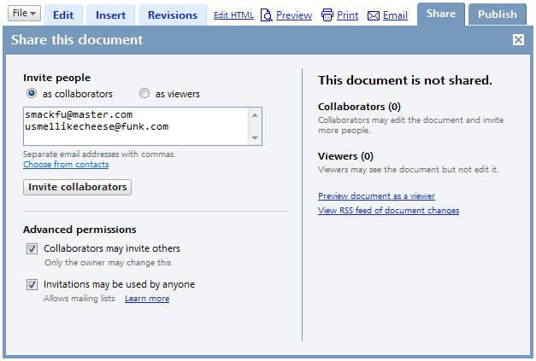Toggle 'Invitations may be used by anyone' checkbox
The width and height of the screenshot is (536, 361).
32,284
